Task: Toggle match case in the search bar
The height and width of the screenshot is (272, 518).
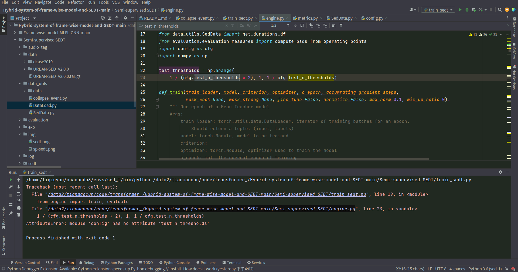Action: pos(241,26)
